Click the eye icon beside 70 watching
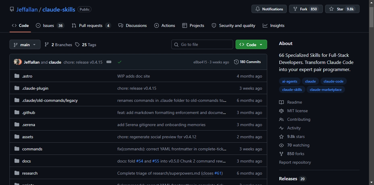The height and width of the screenshot is (185, 374). point(281,145)
